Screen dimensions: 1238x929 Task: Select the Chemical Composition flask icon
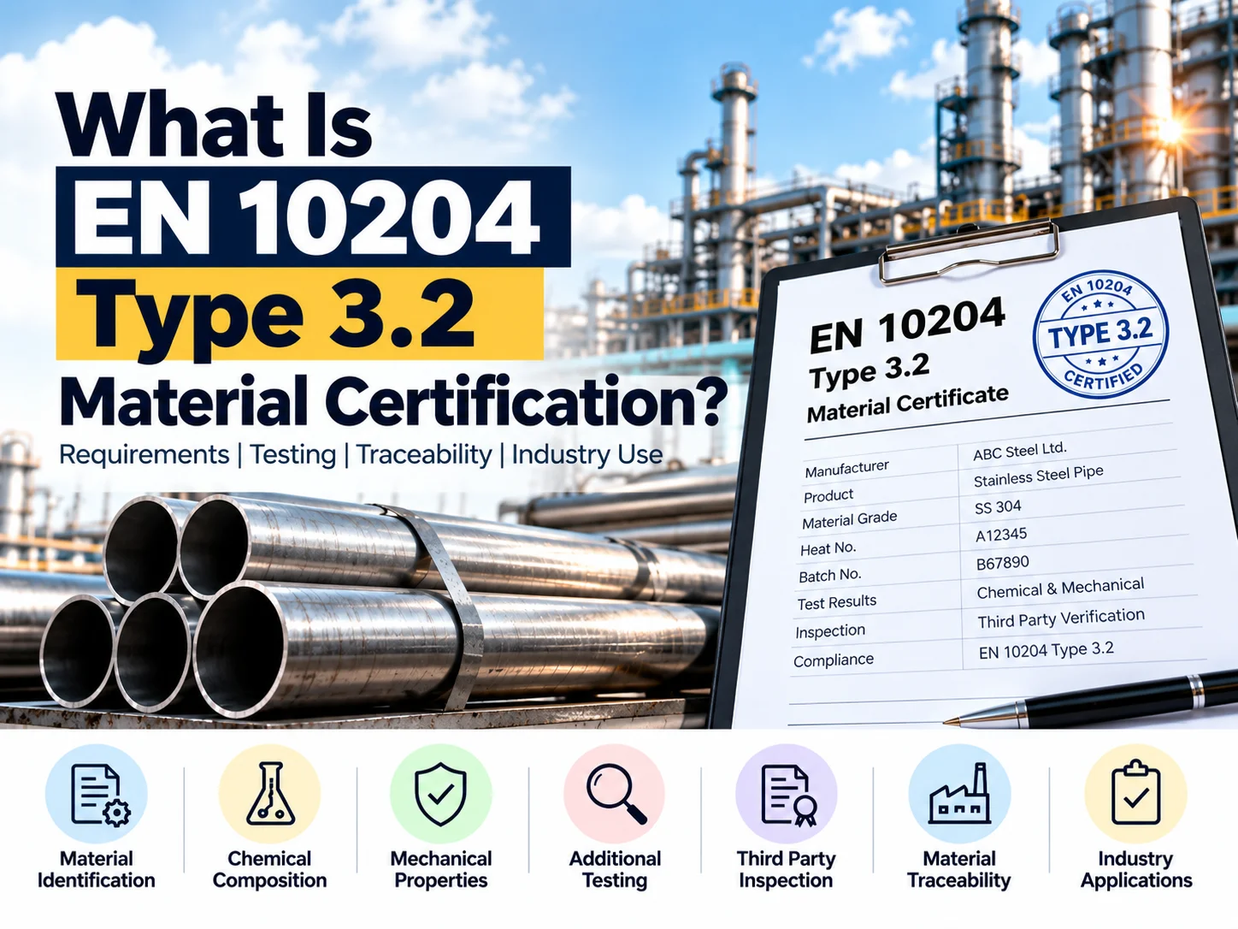(270, 794)
